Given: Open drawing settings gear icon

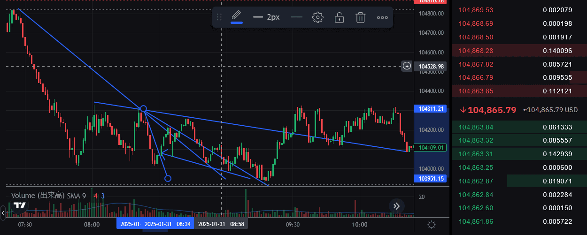Looking at the screenshot, I should (318, 17).
